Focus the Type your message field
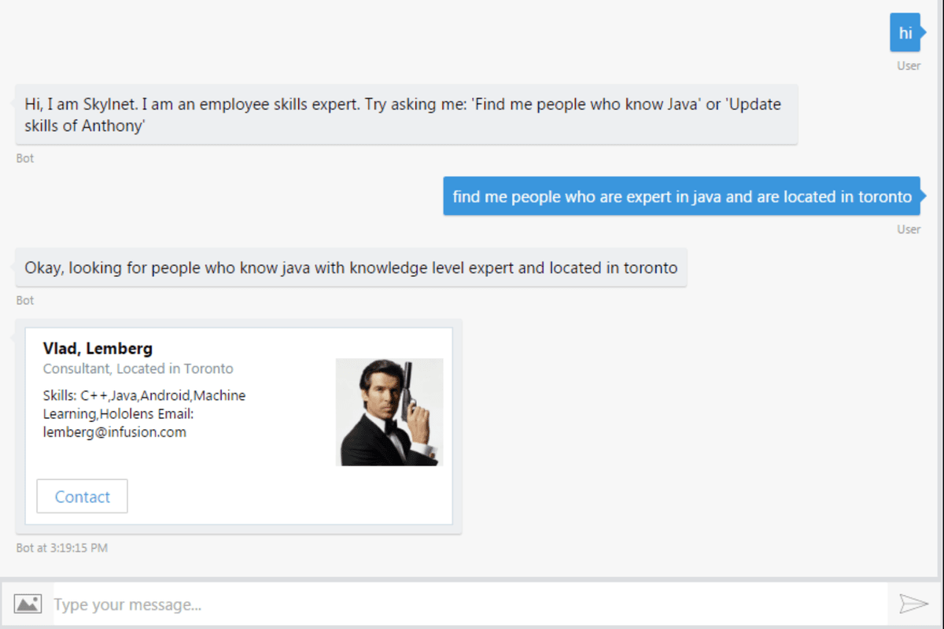This screenshot has width=944, height=629. tap(470, 605)
